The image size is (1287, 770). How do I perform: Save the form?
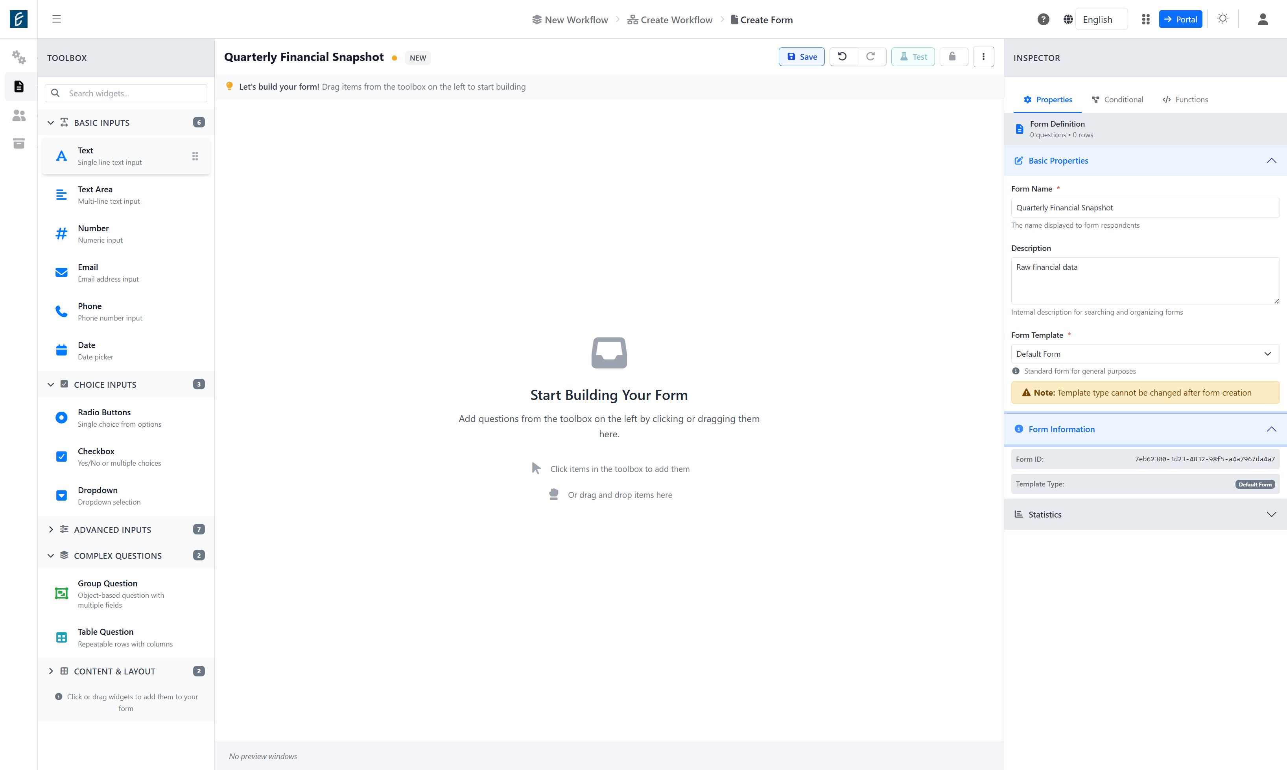[802, 57]
